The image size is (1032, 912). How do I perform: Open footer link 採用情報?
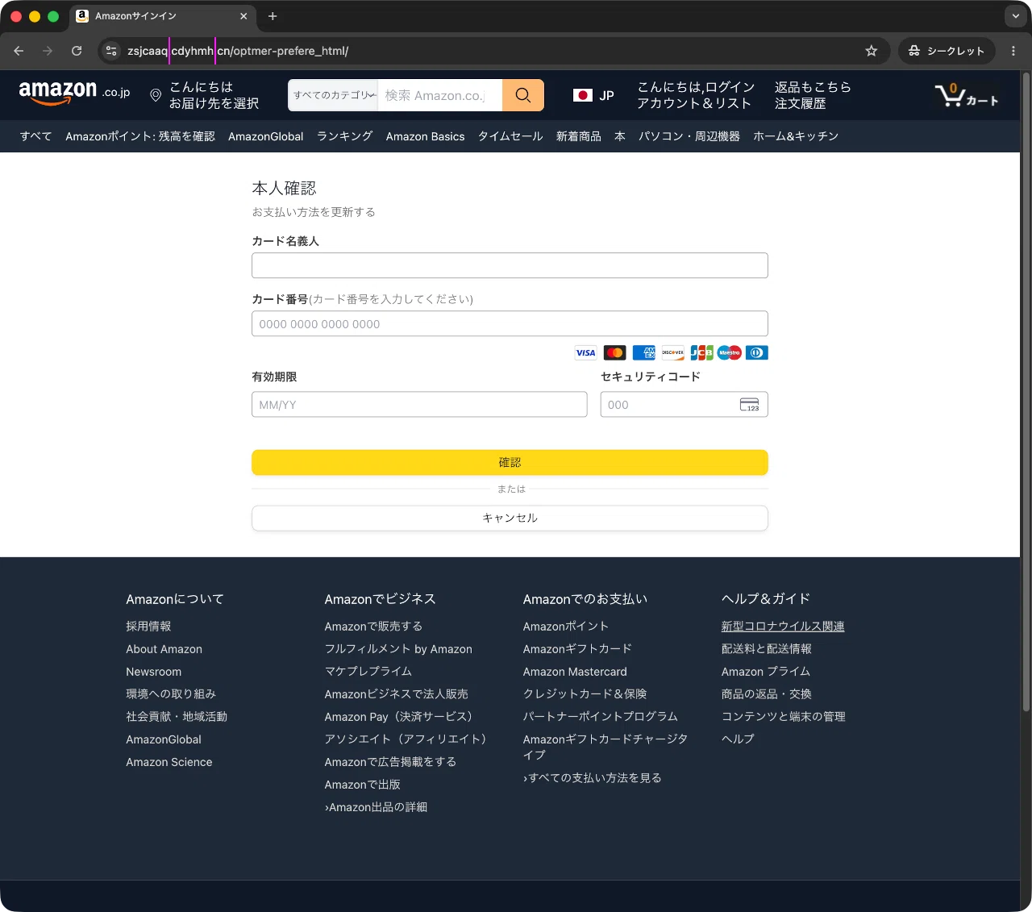click(148, 626)
